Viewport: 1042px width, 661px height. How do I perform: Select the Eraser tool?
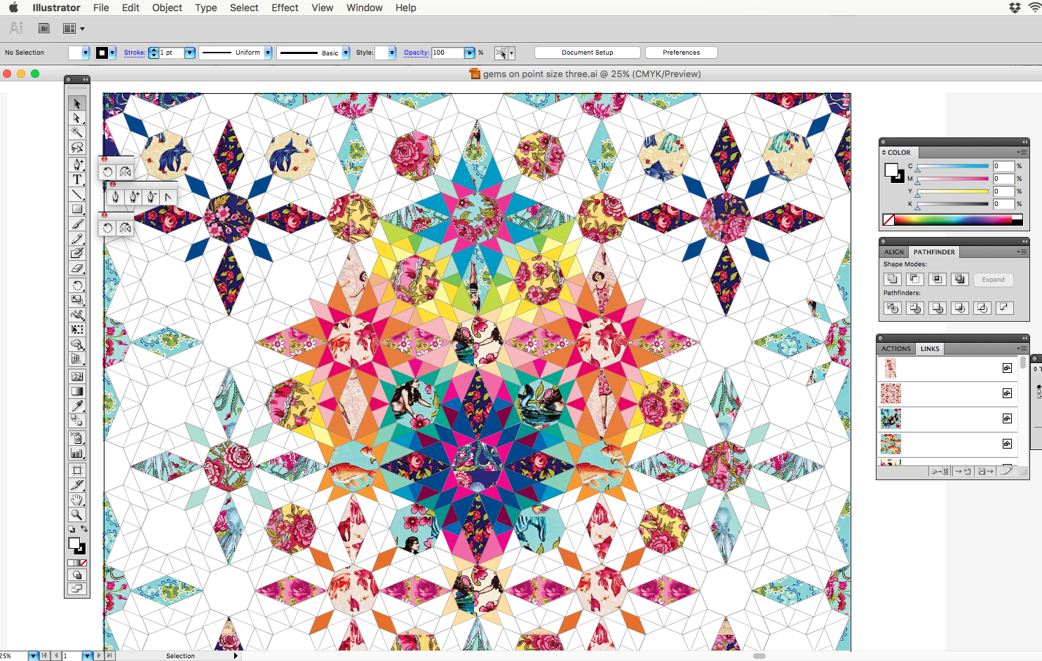click(x=77, y=268)
